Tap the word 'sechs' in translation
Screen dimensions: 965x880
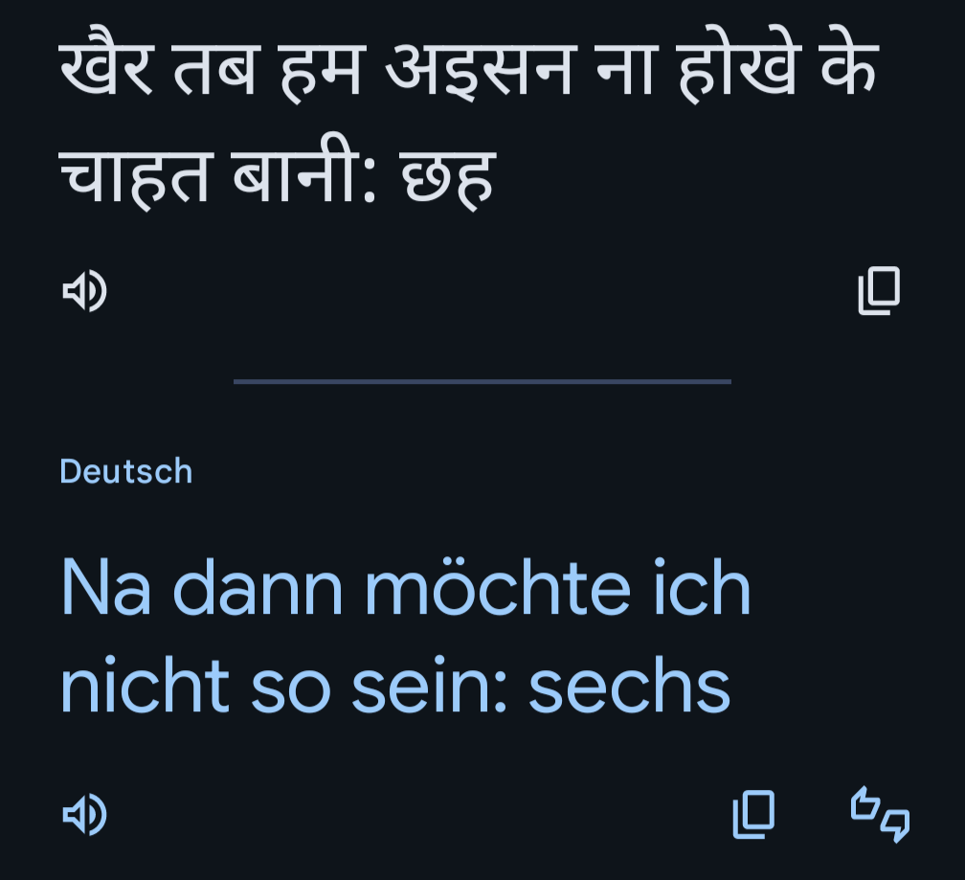tap(629, 687)
